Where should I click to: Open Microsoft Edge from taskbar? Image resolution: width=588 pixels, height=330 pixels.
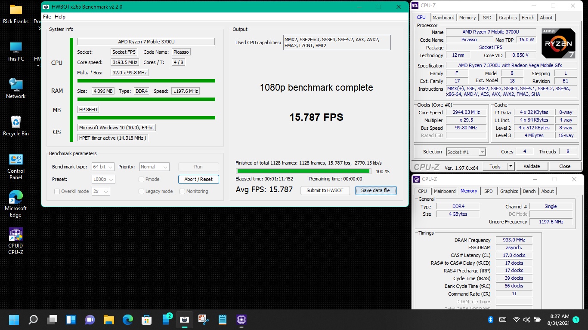[x=128, y=320]
